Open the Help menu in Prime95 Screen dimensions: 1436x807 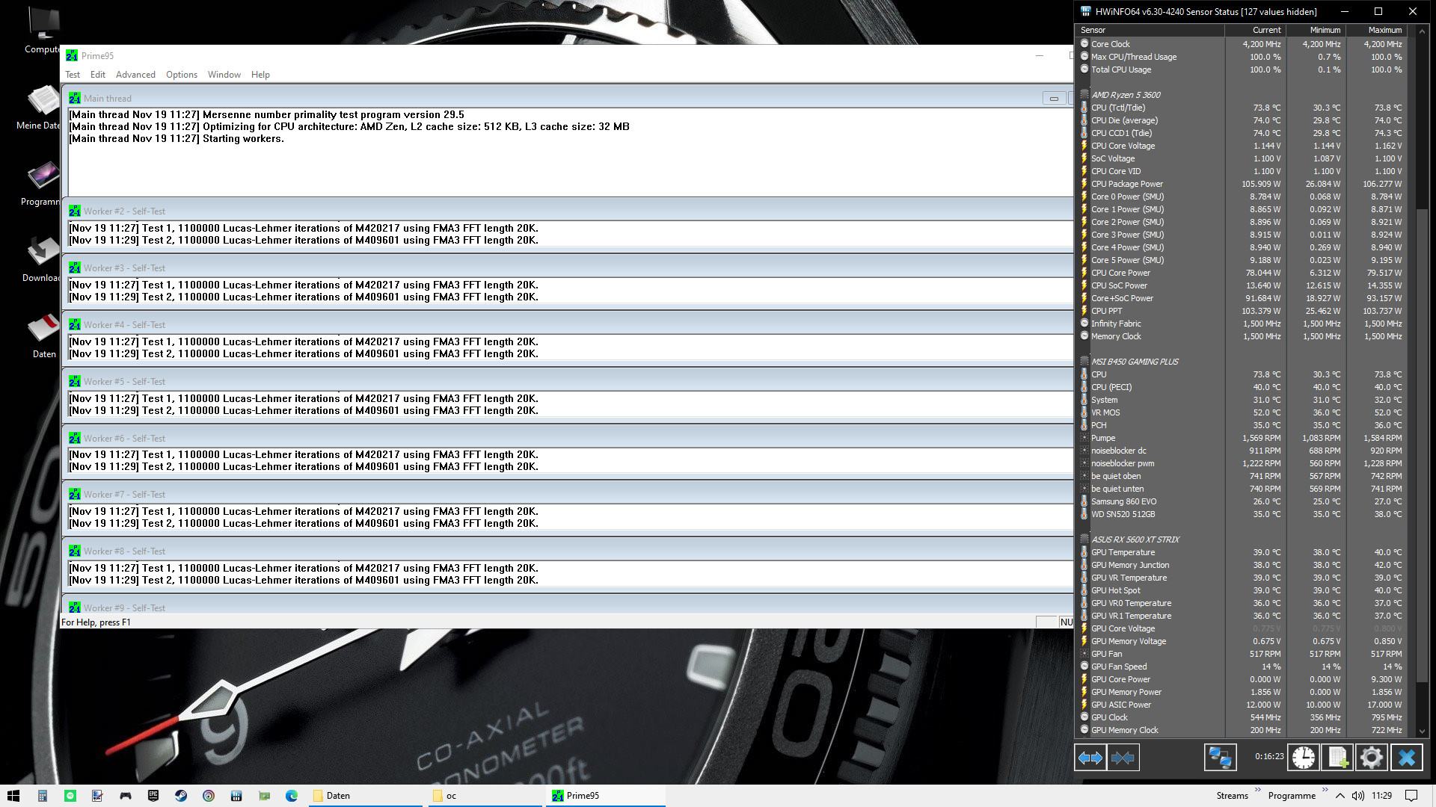pos(260,75)
